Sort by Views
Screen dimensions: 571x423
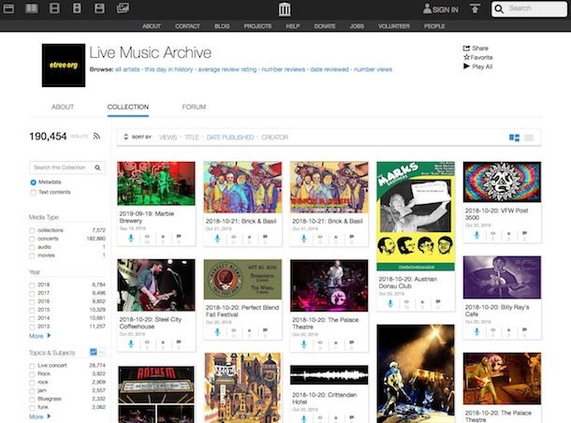click(168, 138)
